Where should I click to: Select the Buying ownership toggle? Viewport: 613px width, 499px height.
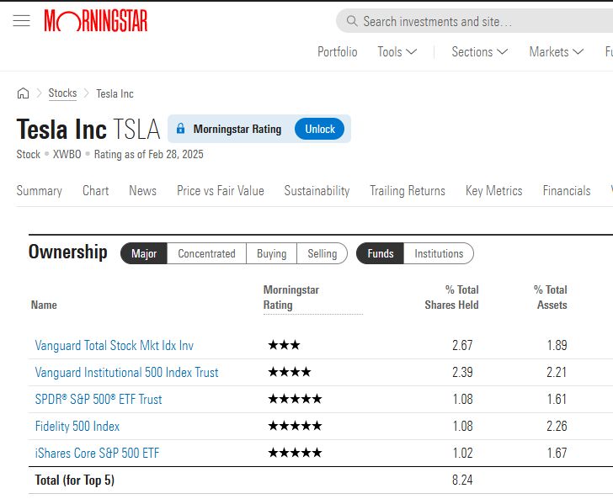click(x=272, y=253)
